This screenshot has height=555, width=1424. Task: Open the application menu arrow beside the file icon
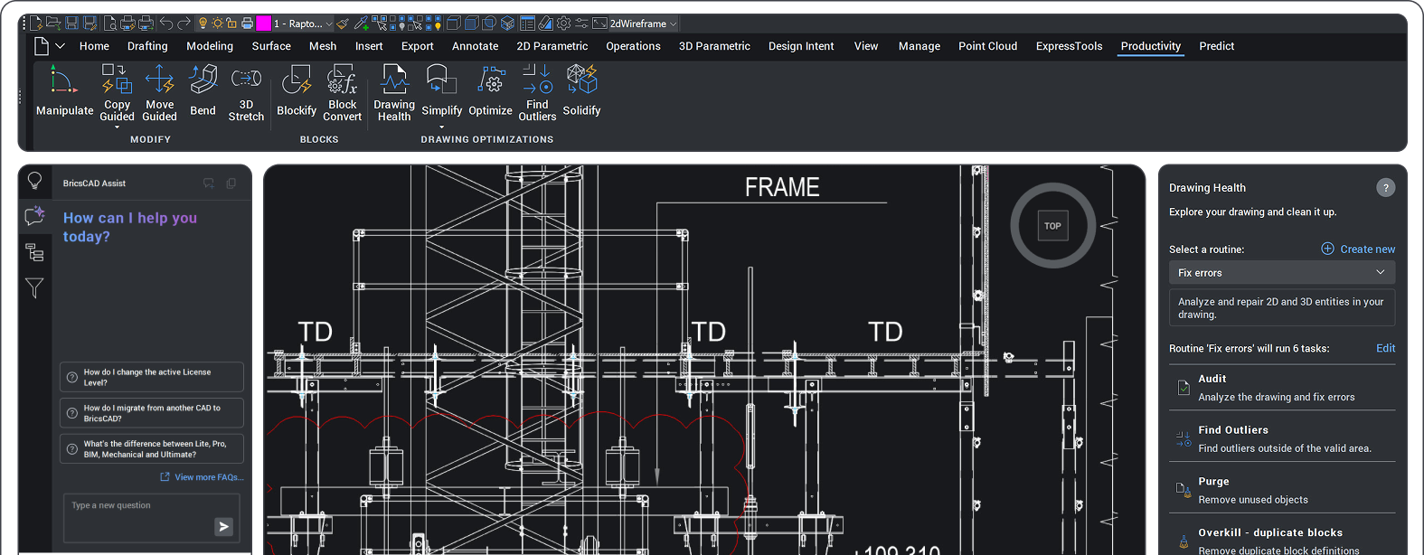click(x=61, y=46)
